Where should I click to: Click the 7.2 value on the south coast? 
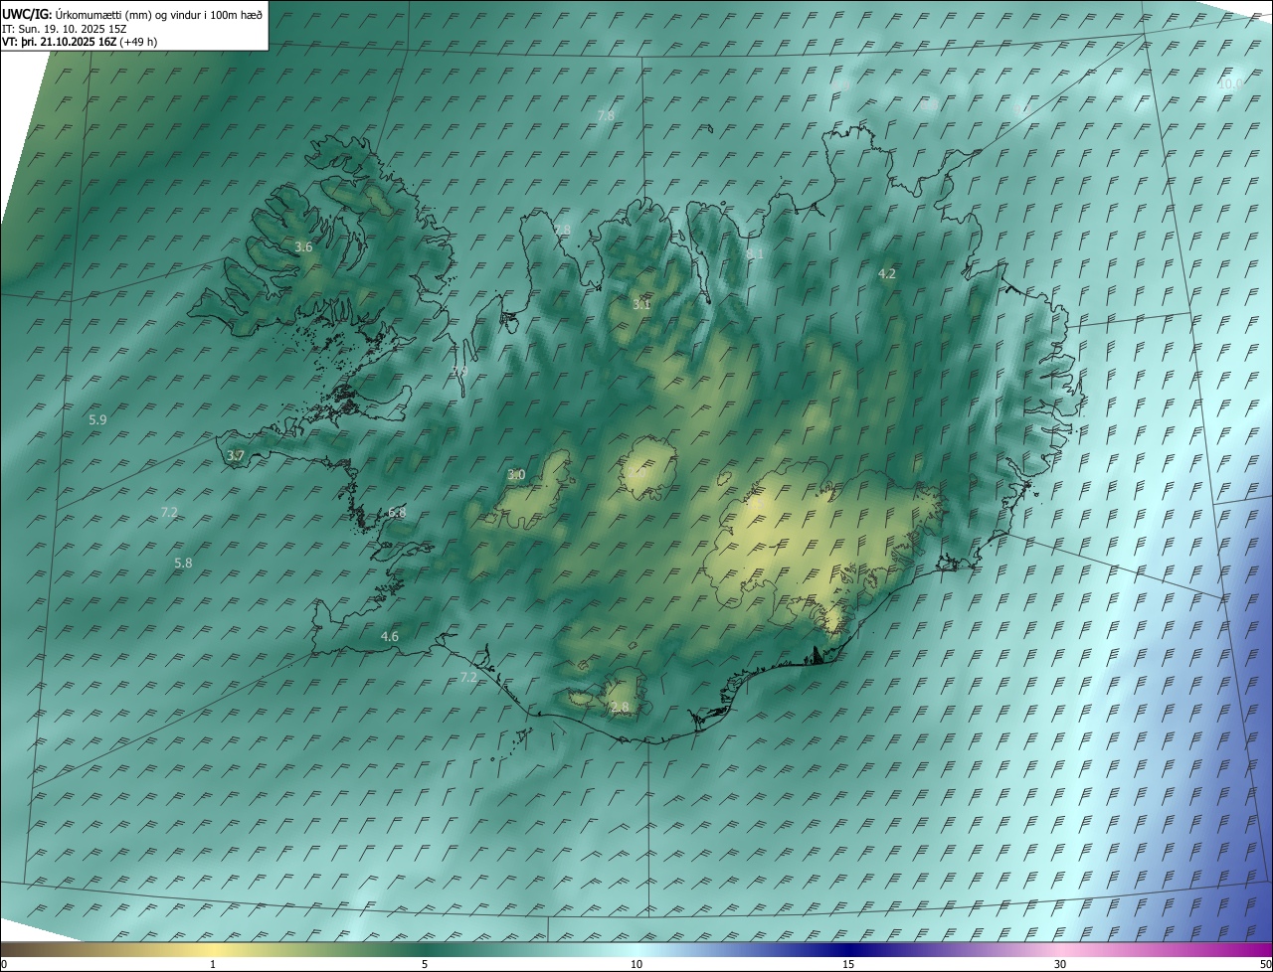tap(468, 678)
